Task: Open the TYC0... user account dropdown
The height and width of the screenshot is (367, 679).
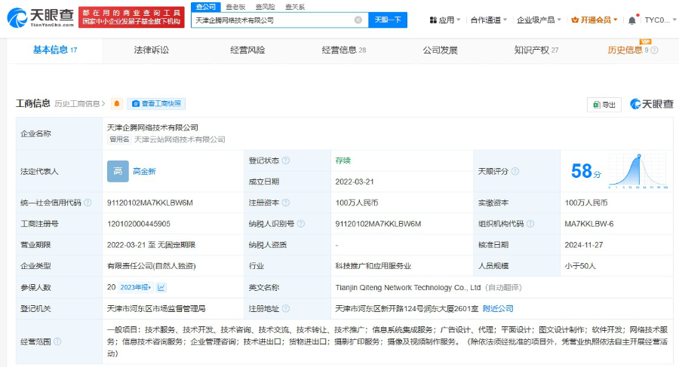Action: (660, 20)
